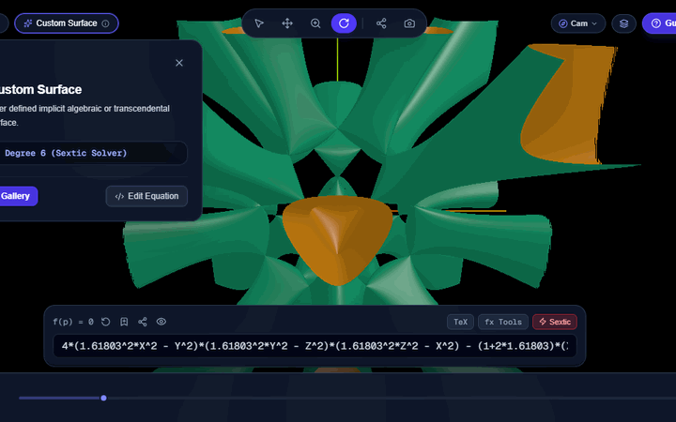The image size is (676, 422).
Task: Activate the zoom magnifier tool
Action: point(315,23)
